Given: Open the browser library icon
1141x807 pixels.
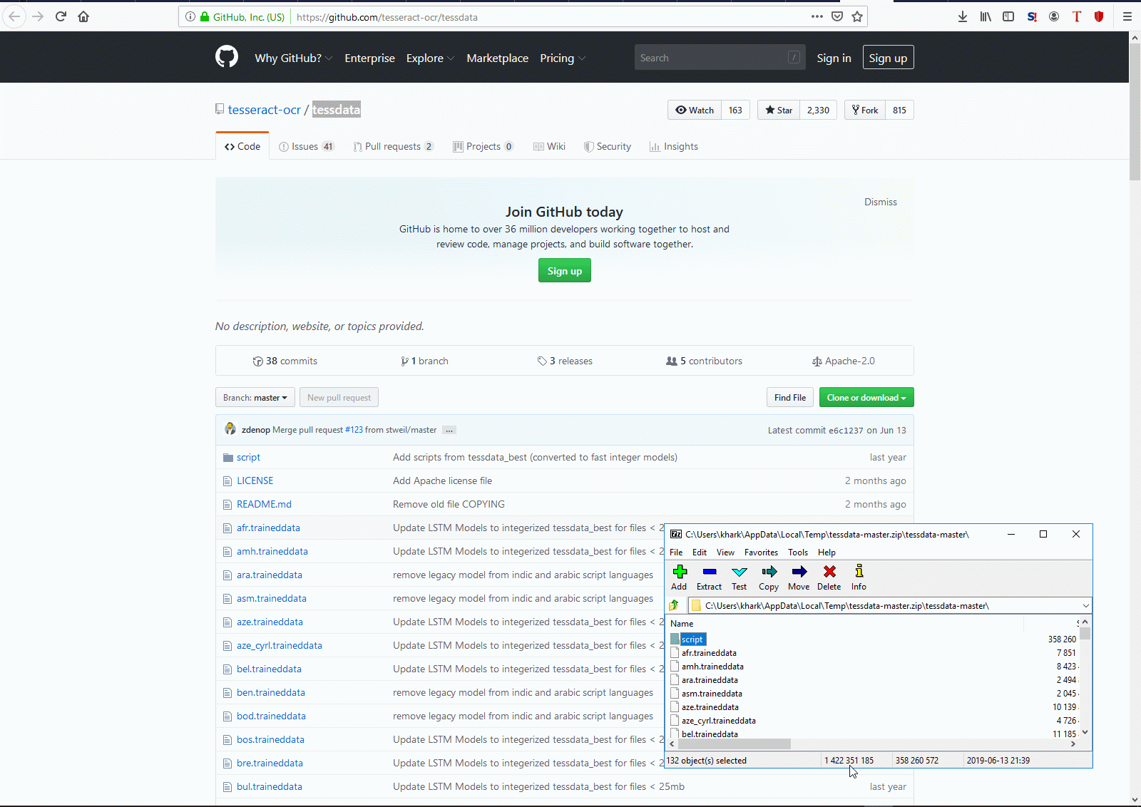Looking at the screenshot, I should click(986, 16).
